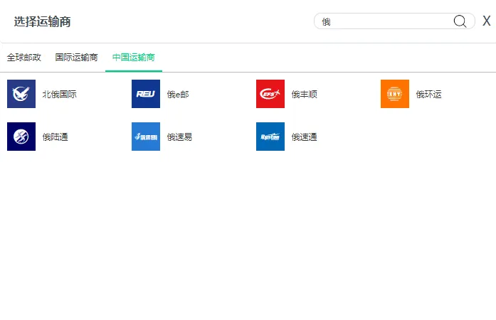The width and height of the screenshot is (496, 320).
Task: Choose the 北俄国际 carrier name
Action: [x=60, y=95]
